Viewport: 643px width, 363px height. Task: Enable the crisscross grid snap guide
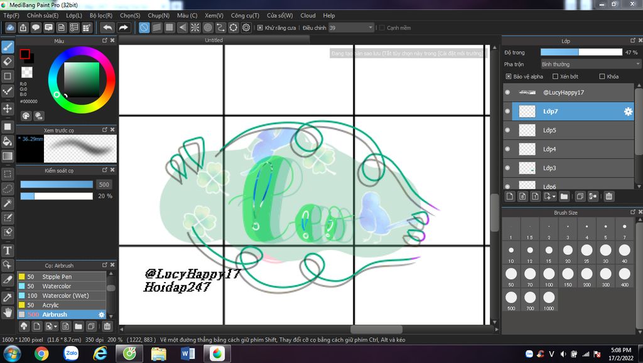click(170, 28)
